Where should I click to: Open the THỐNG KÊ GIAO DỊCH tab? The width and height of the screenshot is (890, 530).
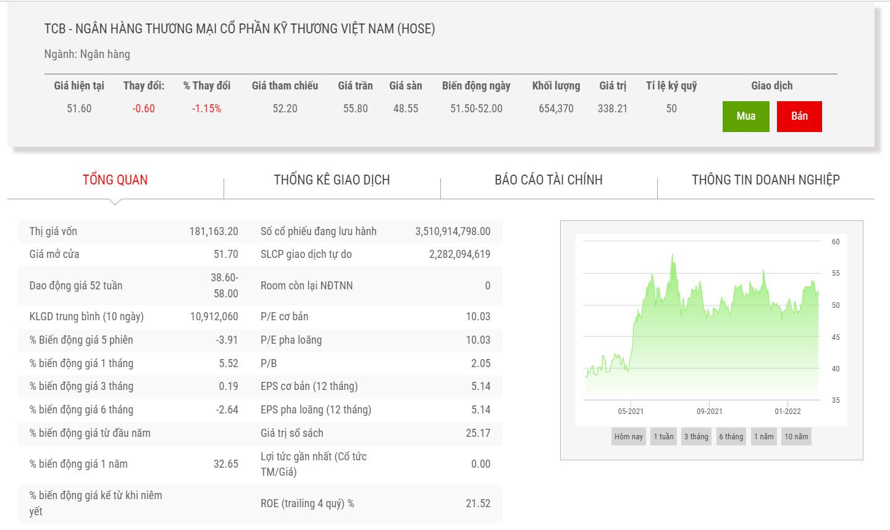coord(332,180)
